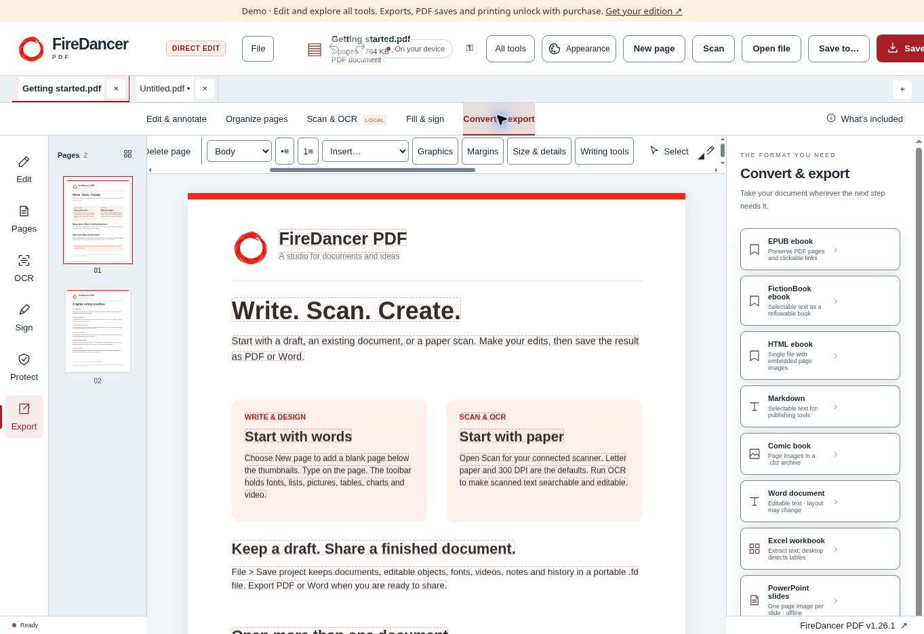The image size is (924, 634).
Task: Insert a numbered list
Action: [308, 151]
